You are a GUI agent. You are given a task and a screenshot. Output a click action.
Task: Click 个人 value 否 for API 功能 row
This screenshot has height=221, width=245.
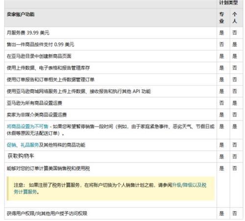tap(235, 91)
